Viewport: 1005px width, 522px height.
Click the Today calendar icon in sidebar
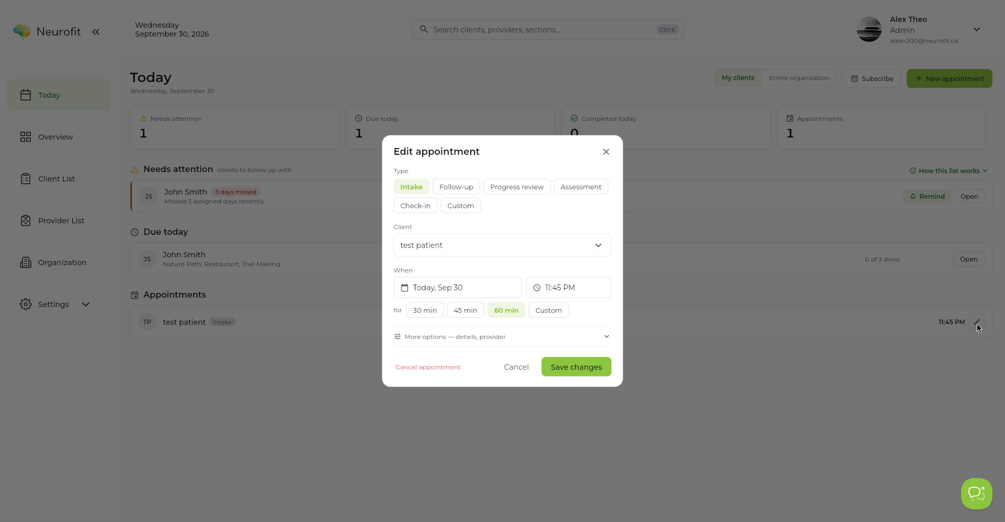point(26,95)
